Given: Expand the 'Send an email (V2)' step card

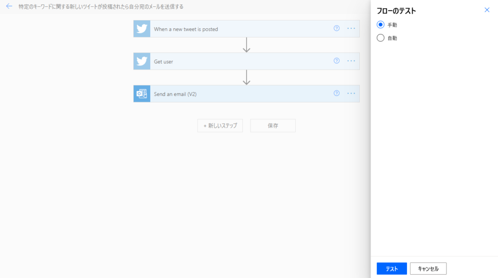Looking at the screenshot, I should click(x=247, y=94).
